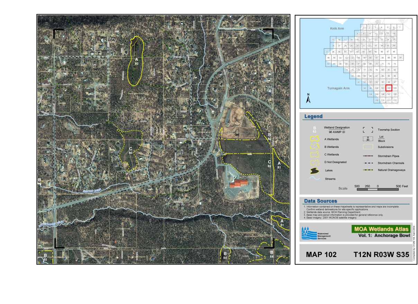Click the Natural Drainageways line symbol
Viewport: 418px width, 304px height.
[x=367, y=170]
